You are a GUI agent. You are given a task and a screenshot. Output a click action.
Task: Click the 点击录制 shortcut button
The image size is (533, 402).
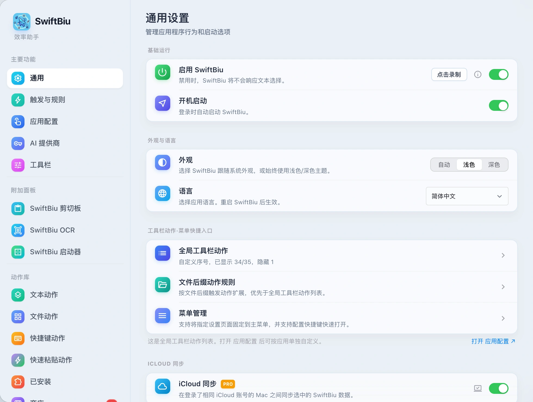[449, 74]
